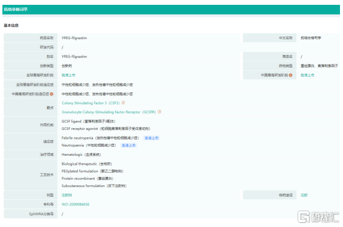Select the YPEG-filgrastim value in the 药品名称 row
The width and height of the screenshot is (343, 227).
tap(74, 38)
